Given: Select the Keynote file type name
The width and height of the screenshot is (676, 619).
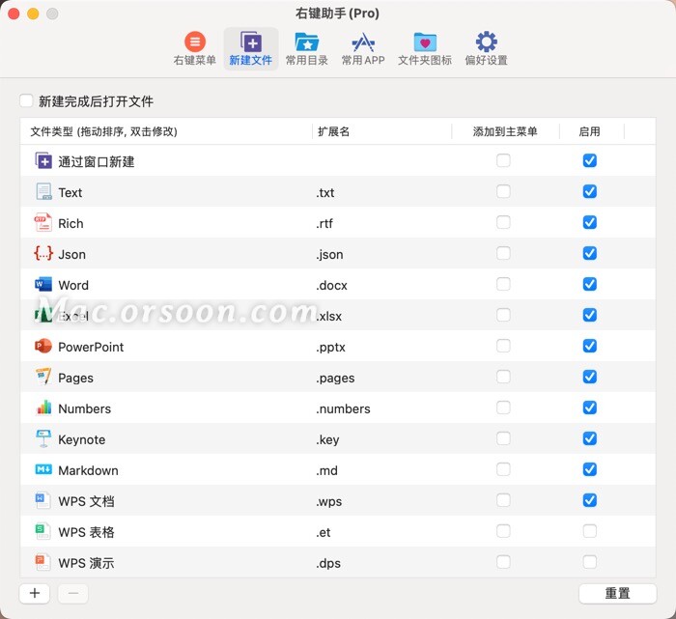Looking at the screenshot, I should tap(81, 439).
